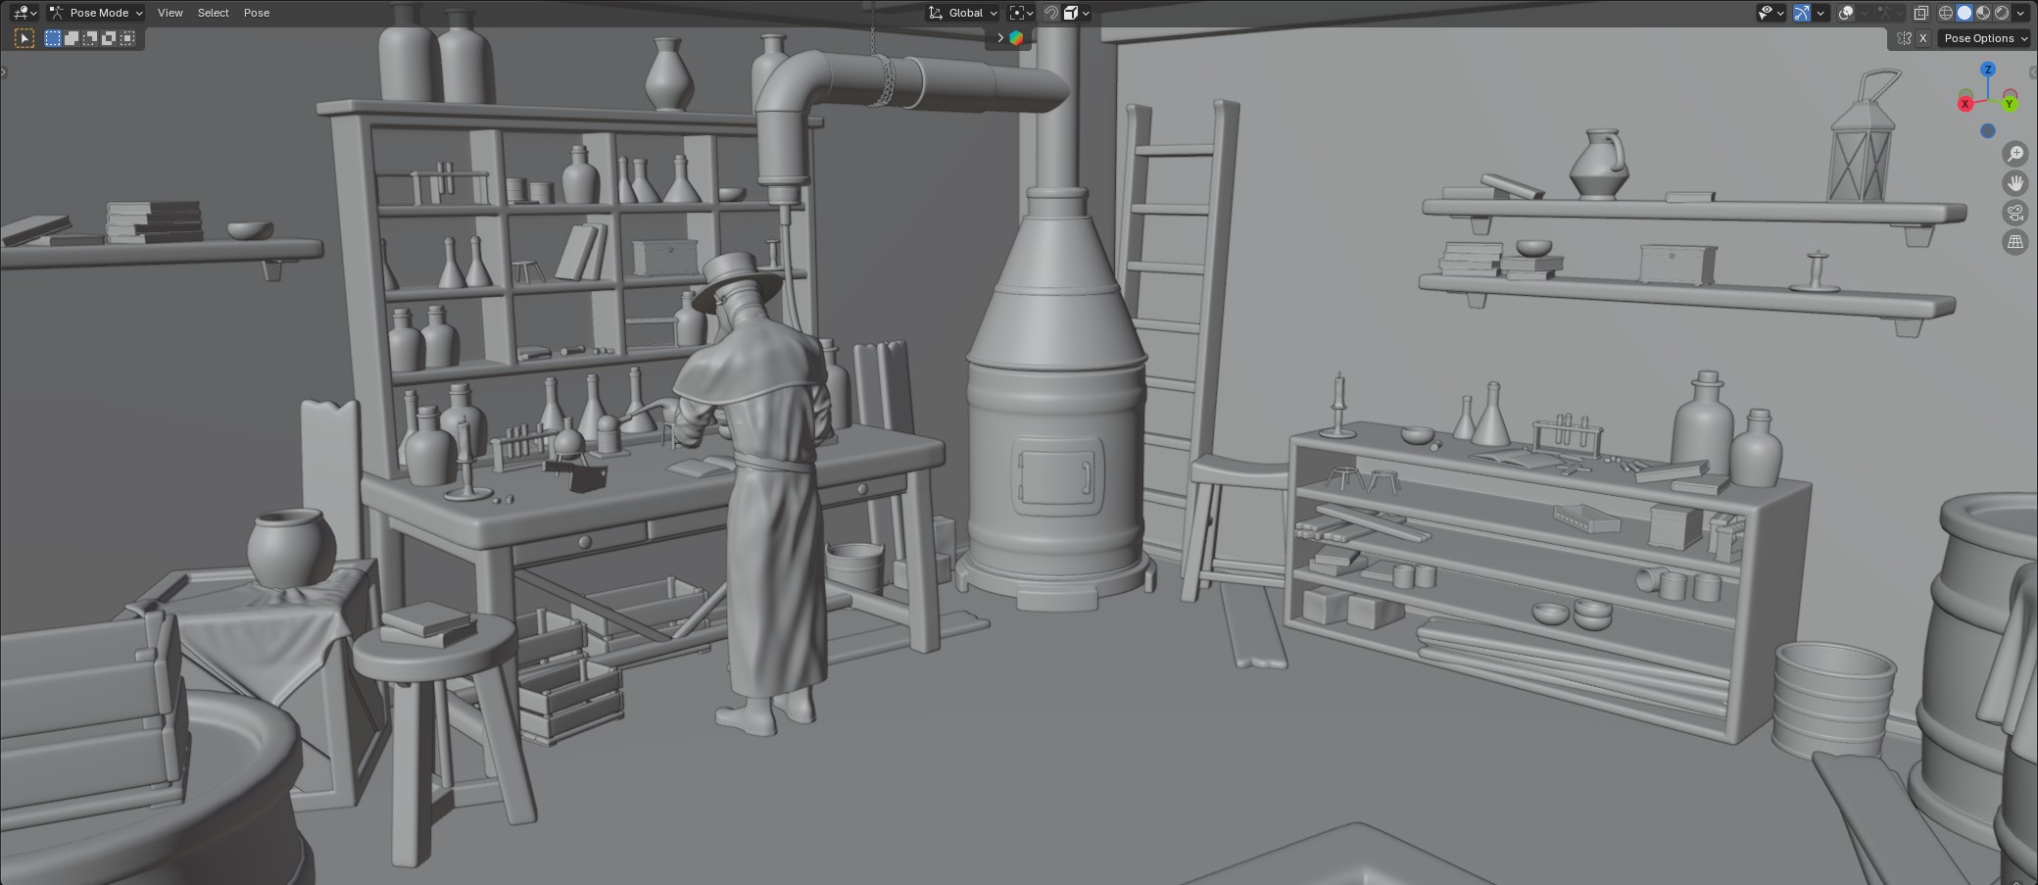Screen dimensions: 2038x885
Task: Open the editor type selector
Action: point(24,13)
